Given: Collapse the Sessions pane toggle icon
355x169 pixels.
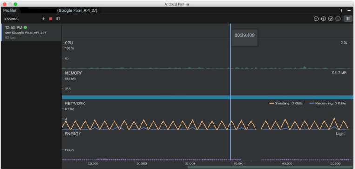Looking at the screenshot, I should point(58,19).
